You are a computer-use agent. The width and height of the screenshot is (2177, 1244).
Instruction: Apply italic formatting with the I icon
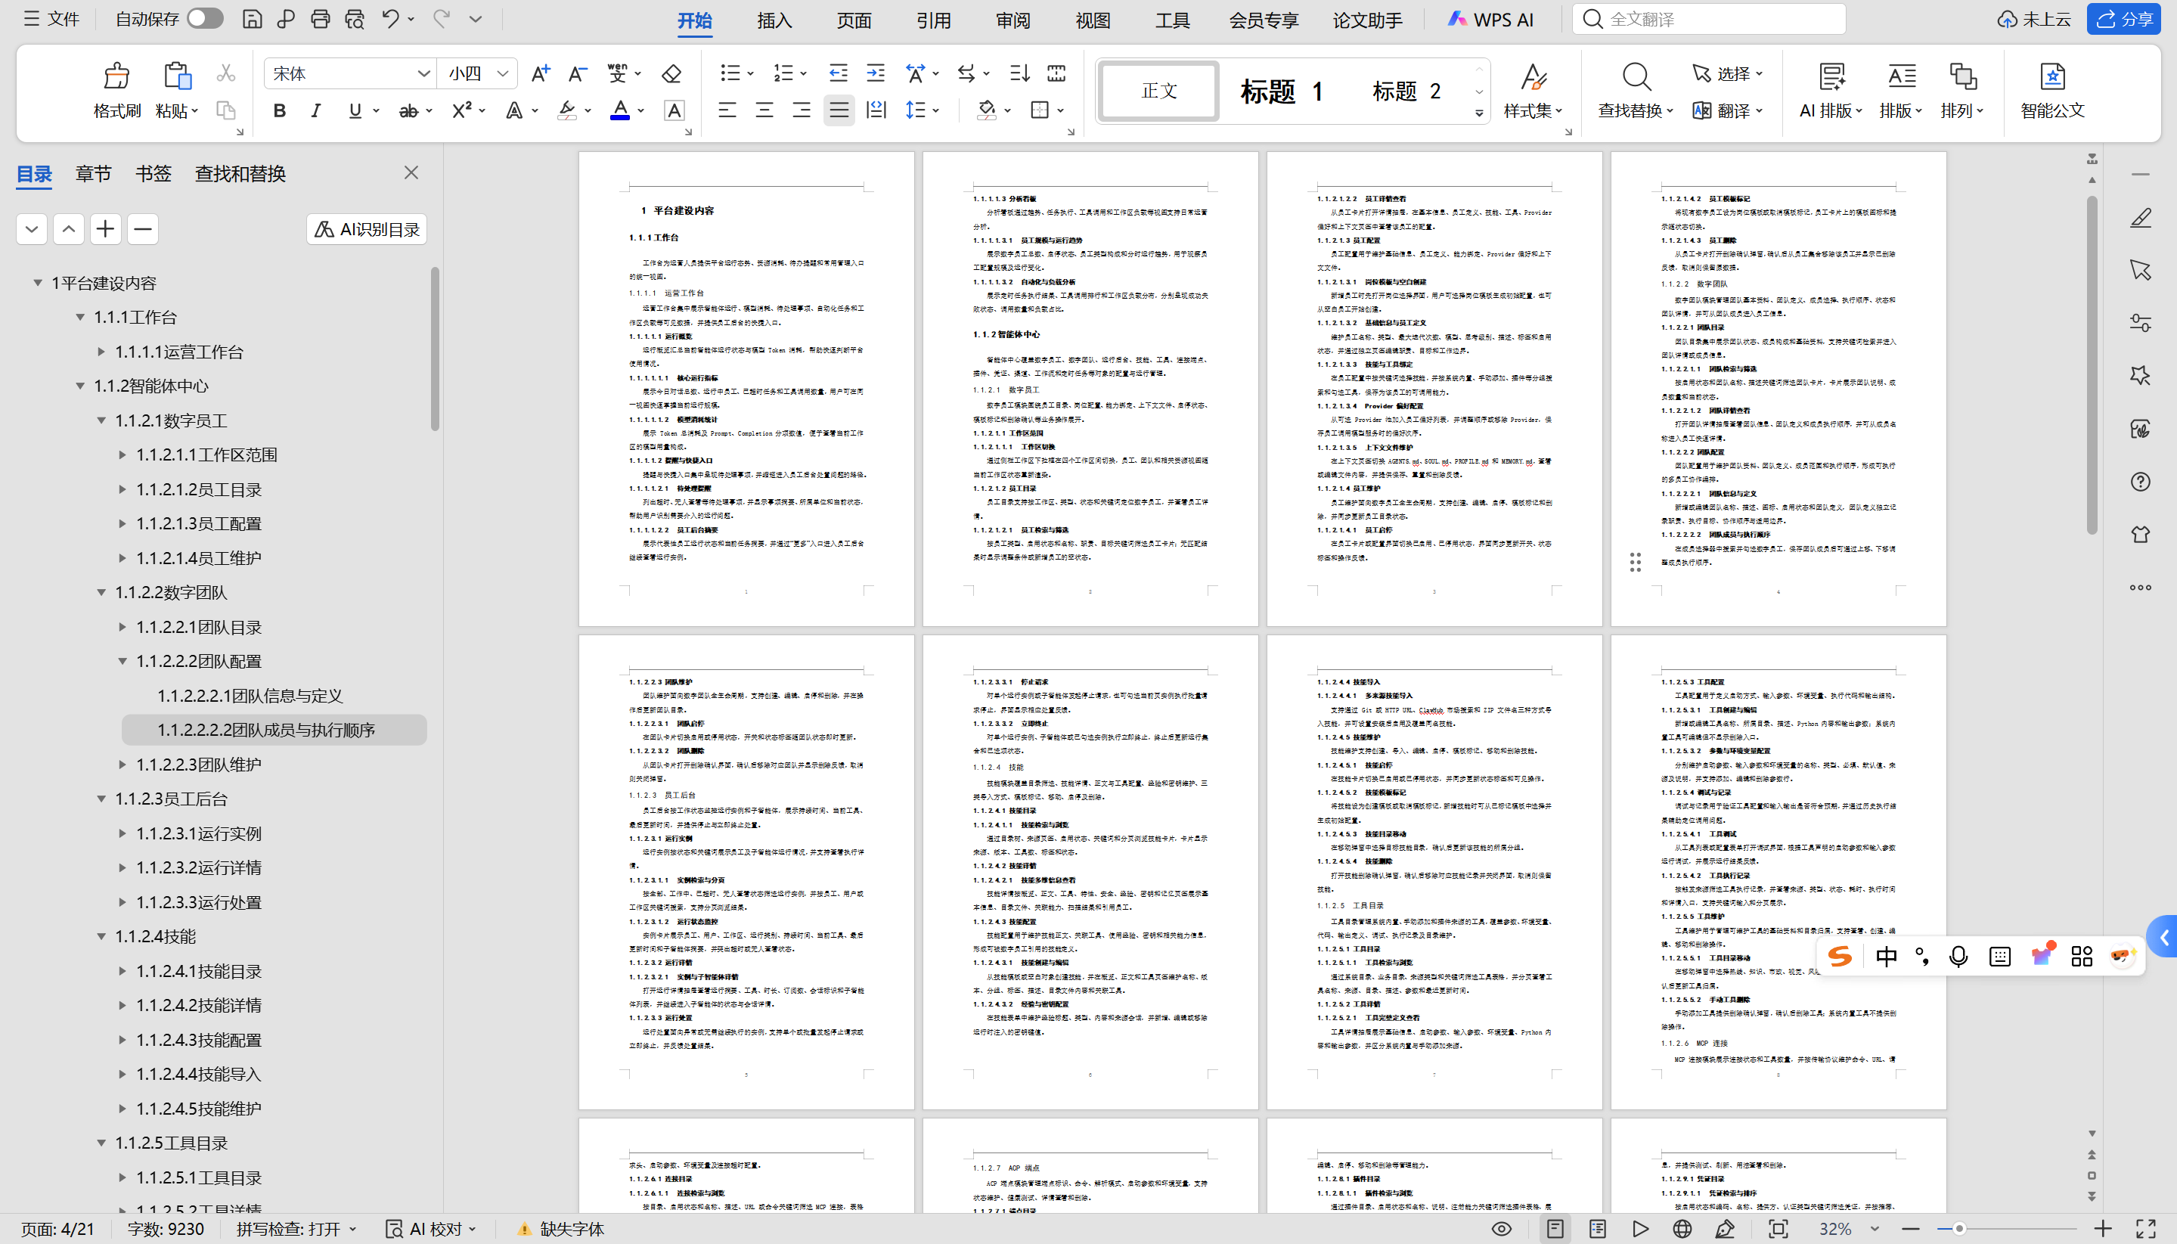(x=316, y=110)
